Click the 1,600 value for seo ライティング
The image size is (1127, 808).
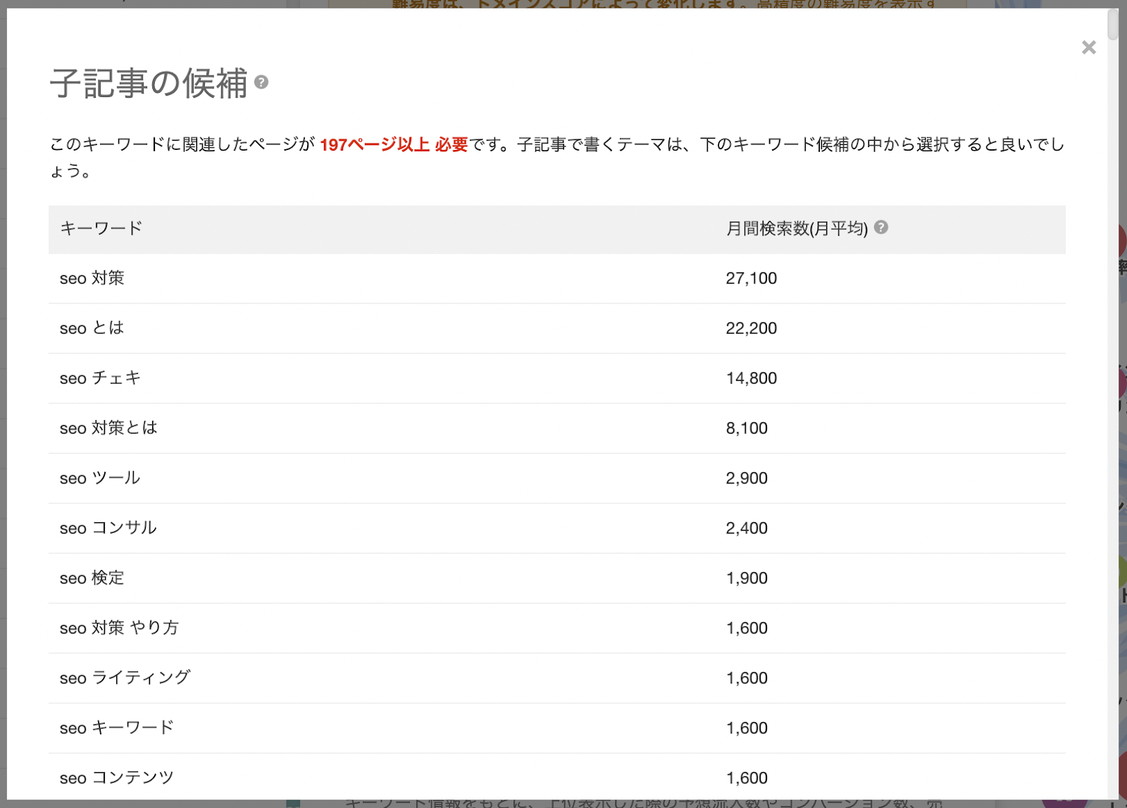tap(747, 678)
